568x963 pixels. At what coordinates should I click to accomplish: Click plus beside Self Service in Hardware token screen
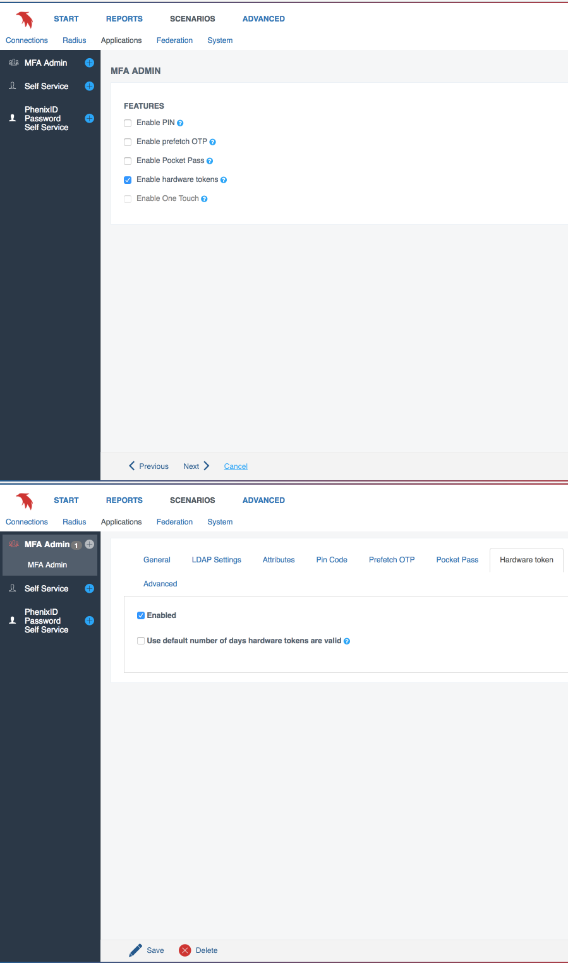(90, 588)
